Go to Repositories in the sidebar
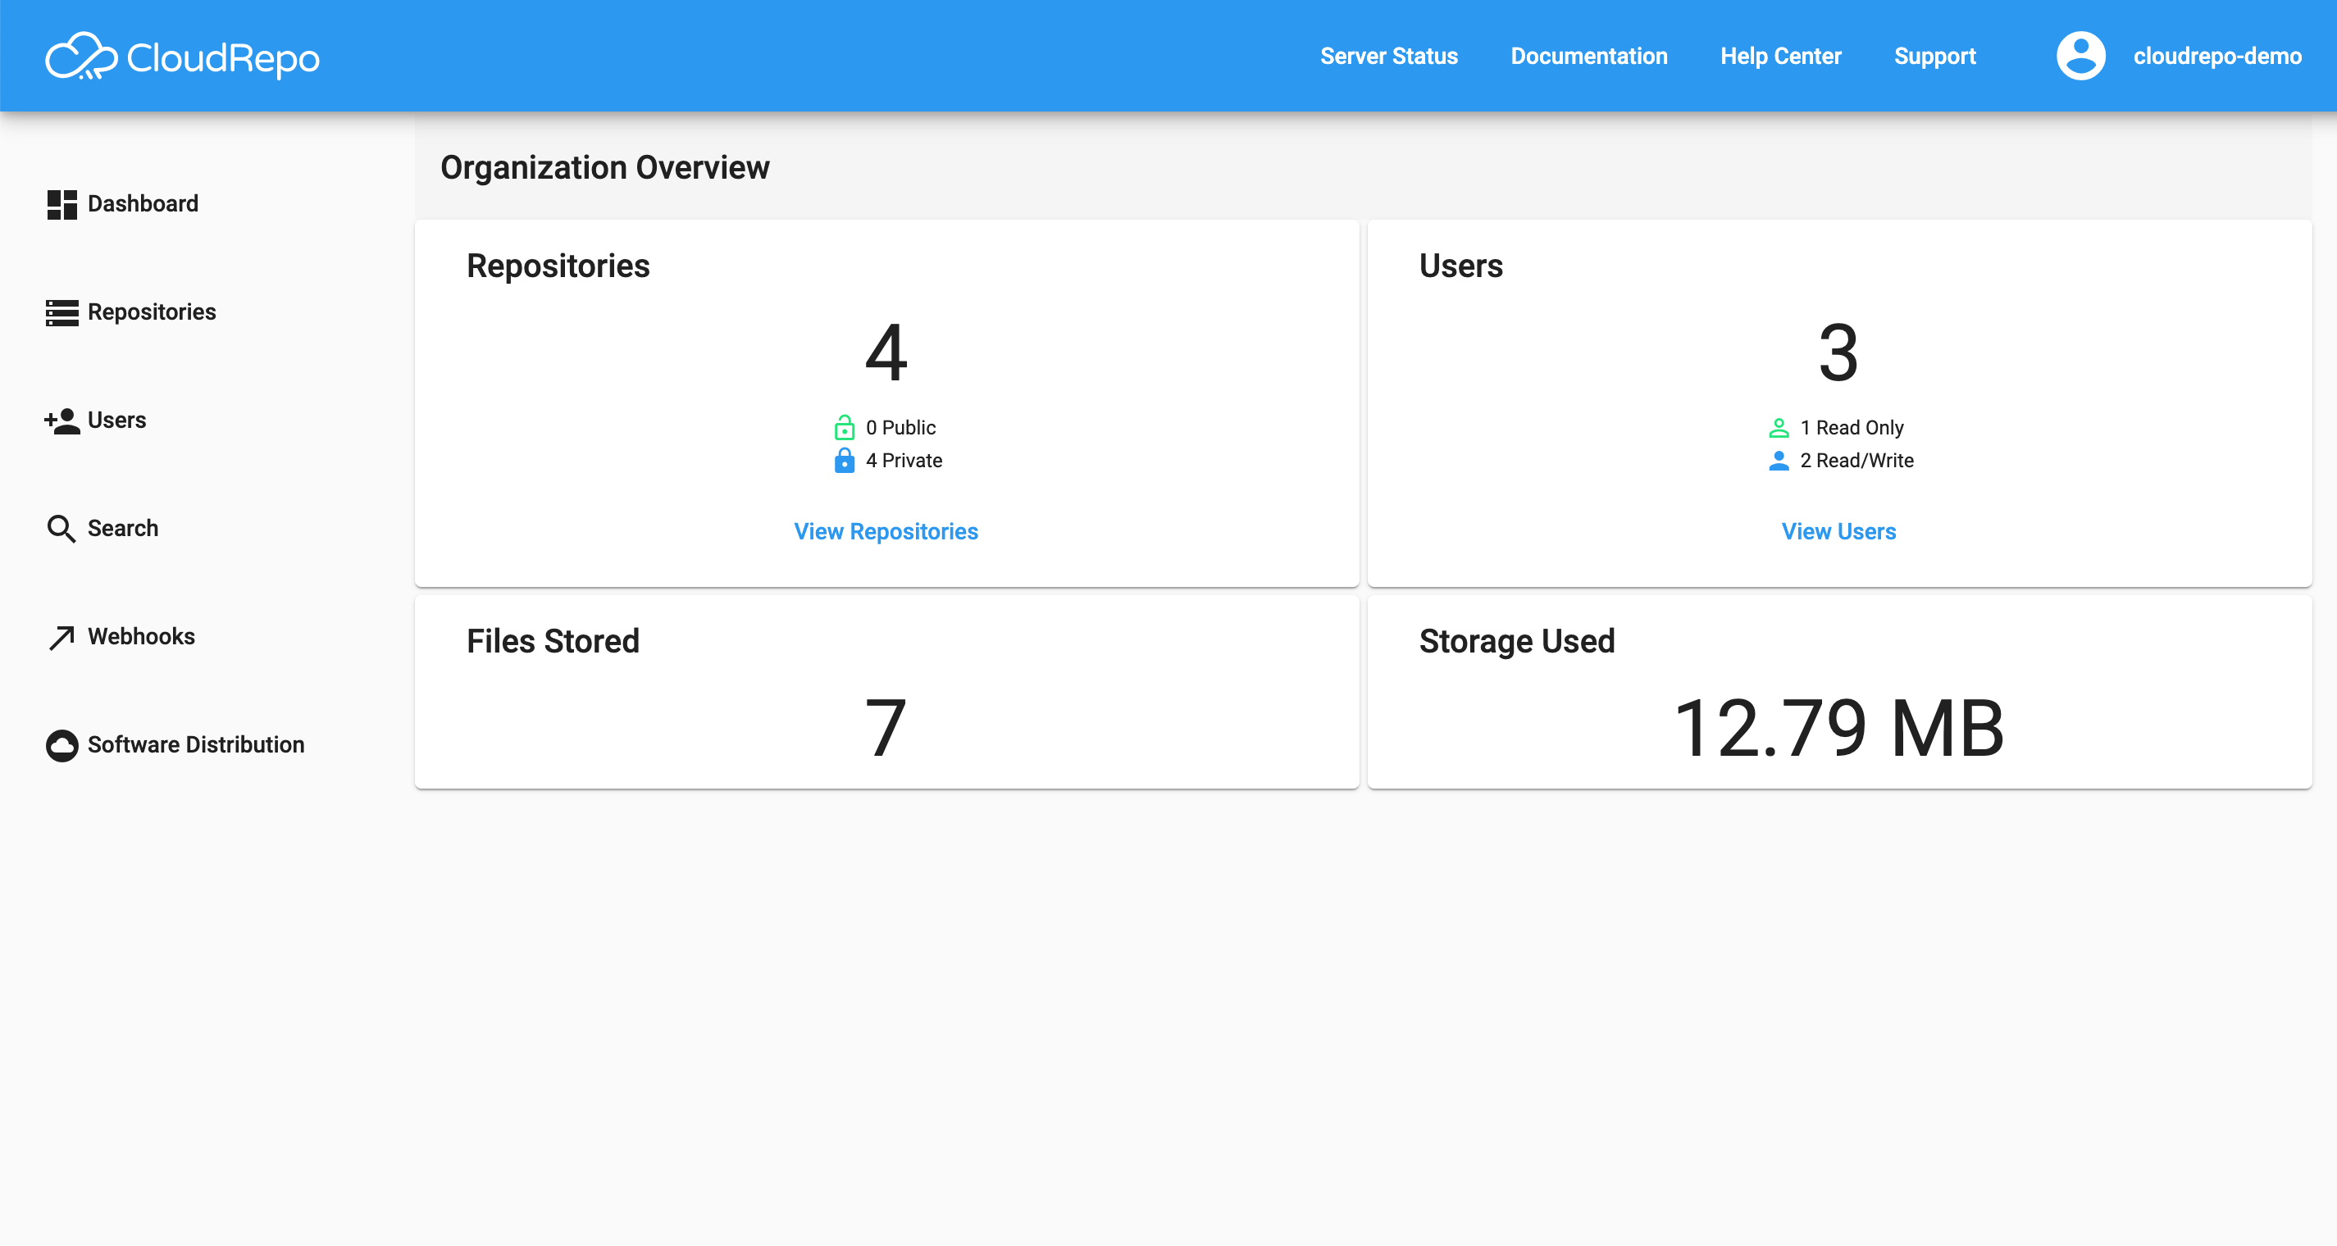The image size is (2337, 1246). coord(131,312)
